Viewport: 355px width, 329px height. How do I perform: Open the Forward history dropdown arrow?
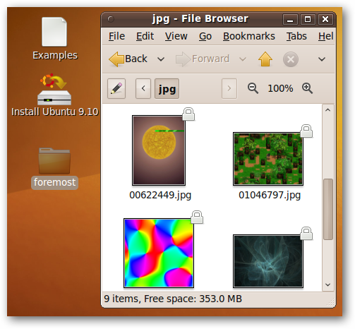243,59
